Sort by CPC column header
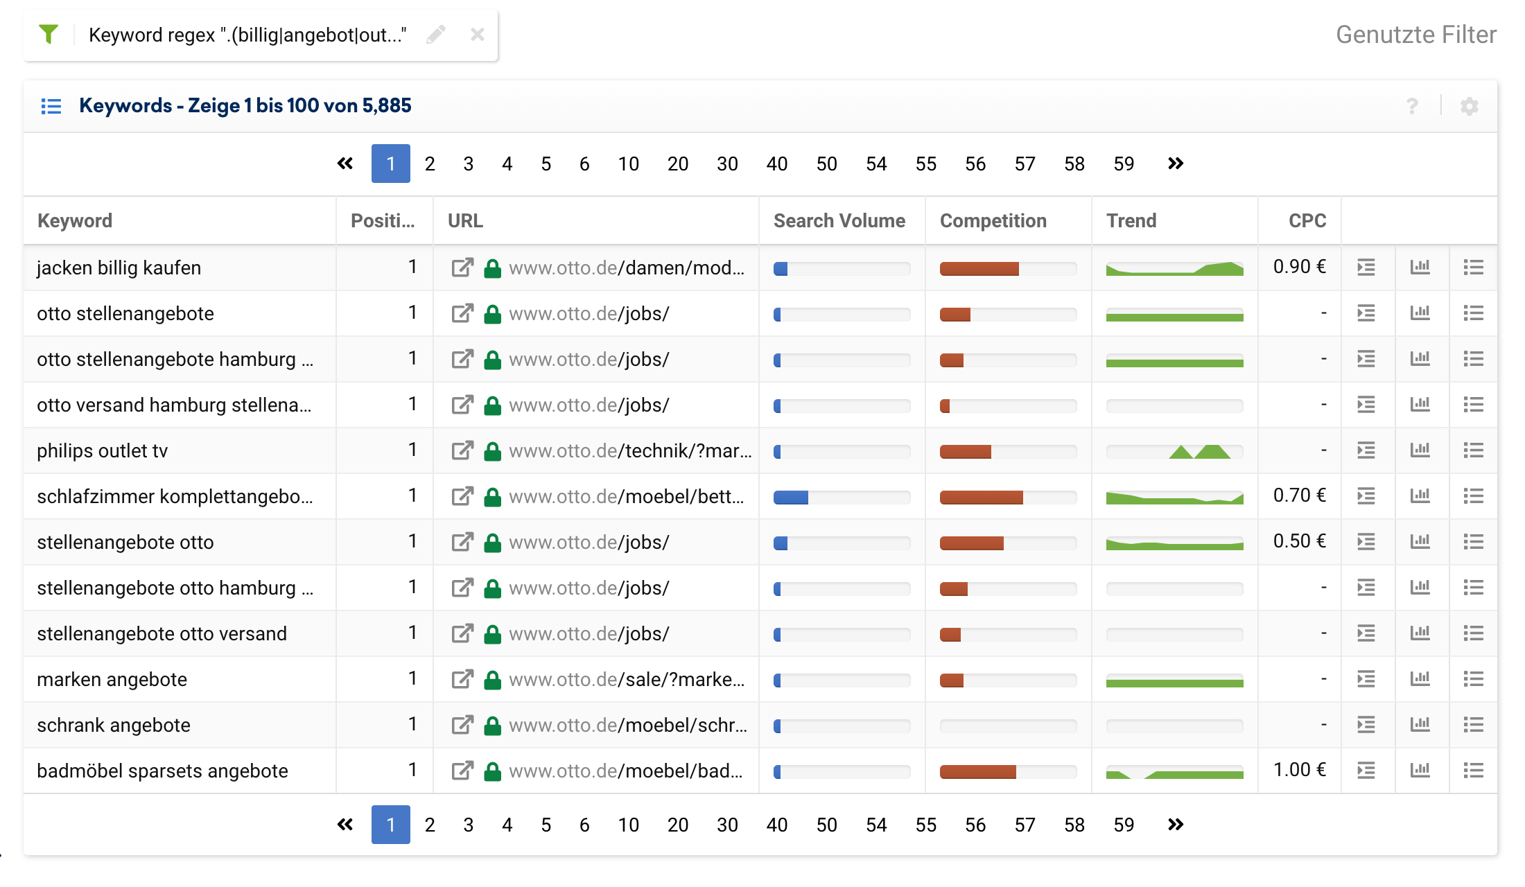This screenshot has height=887, width=1525. pyautogui.click(x=1307, y=220)
